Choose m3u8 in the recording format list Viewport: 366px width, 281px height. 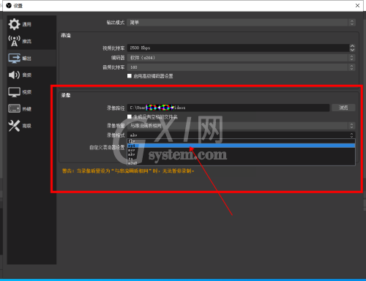[x=241, y=163]
